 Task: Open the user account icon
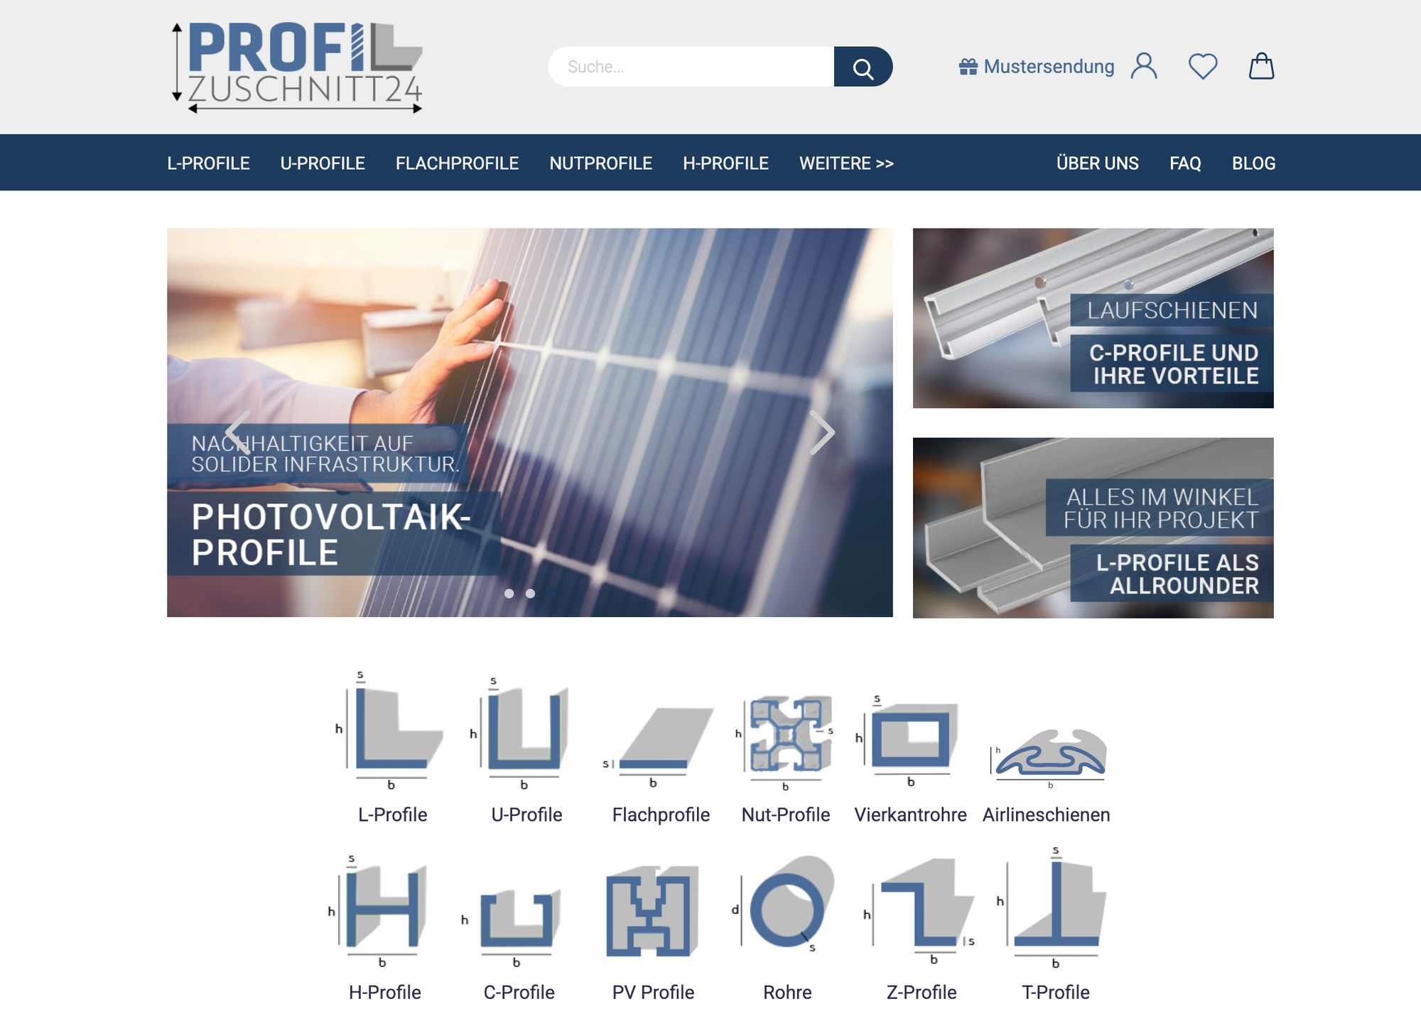pyautogui.click(x=1144, y=66)
